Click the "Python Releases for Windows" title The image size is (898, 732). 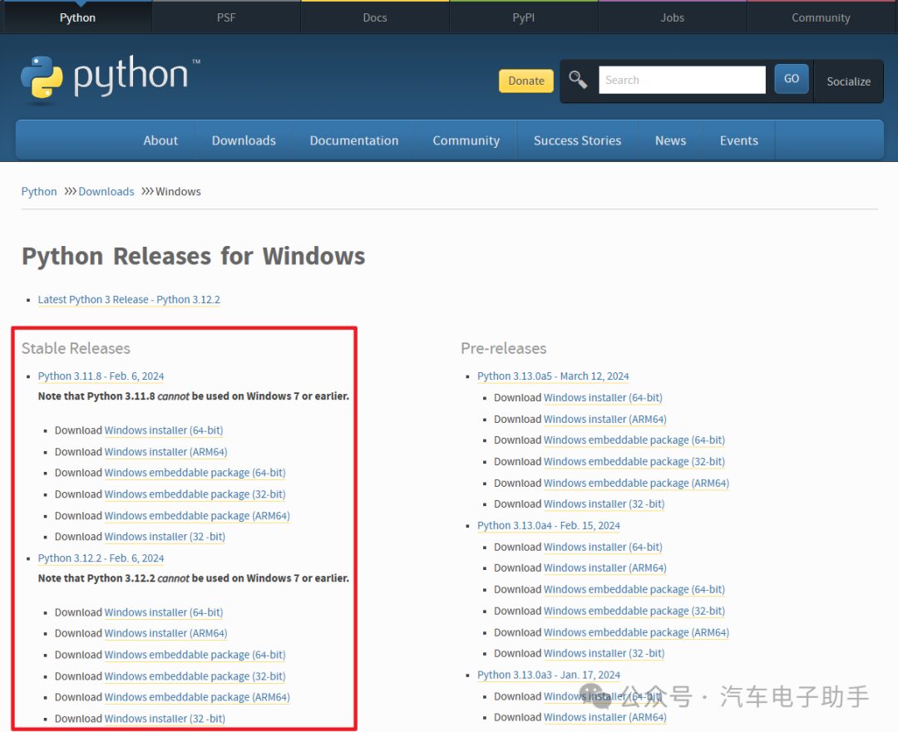(193, 257)
